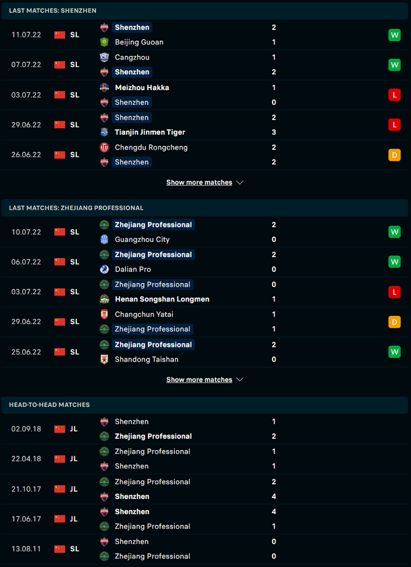Click the Henan Songshan Longmen crest
This screenshot has height=567, width=411.
[x=104, y=299]
